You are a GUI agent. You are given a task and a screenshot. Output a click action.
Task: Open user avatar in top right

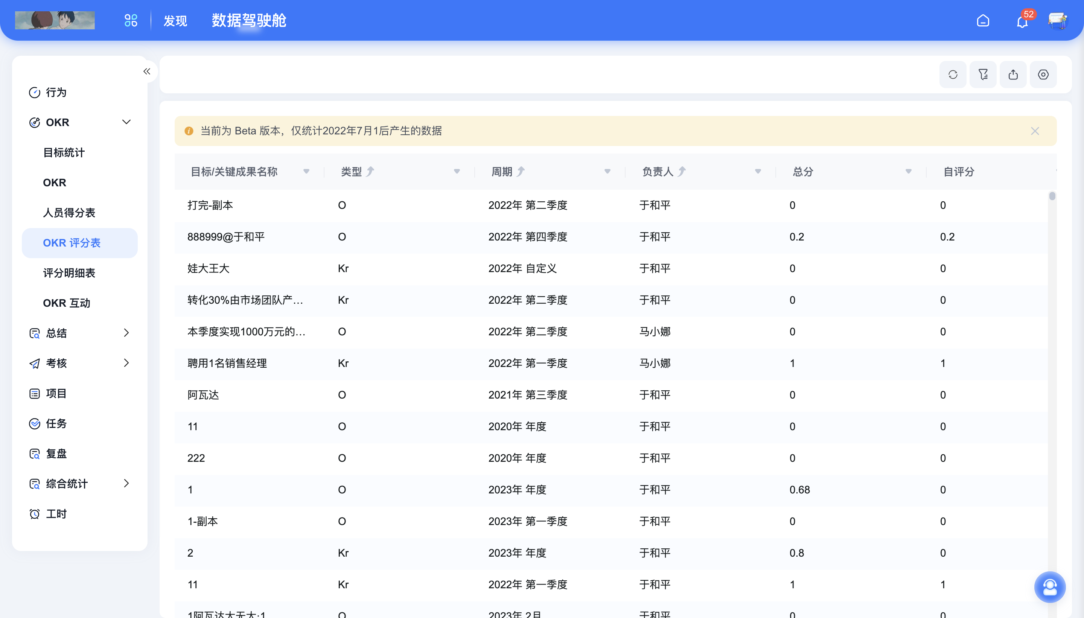click(x=1058, y=20)
